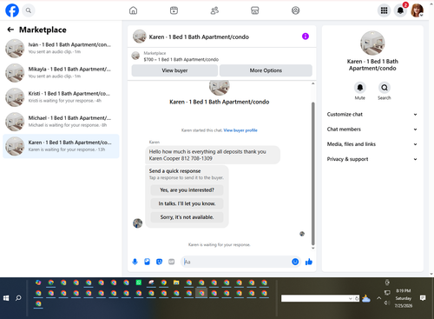Image resolution: width=434 pixels, height=319 pixels.
Task: Attach a photo using the image icon
Action: pyautogui.click(x=147, y=262)
